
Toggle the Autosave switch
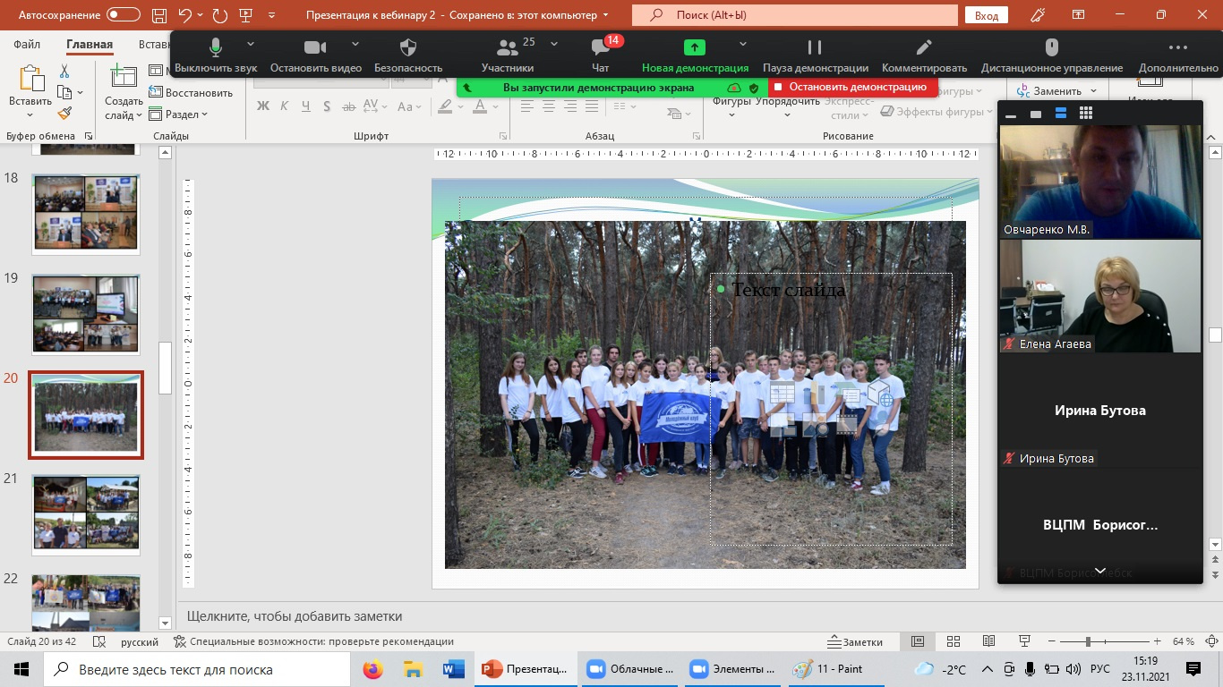[x=124, y=15]
